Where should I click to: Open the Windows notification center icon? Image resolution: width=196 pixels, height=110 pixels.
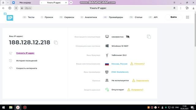pyautogui.click(x=193, y=107)
